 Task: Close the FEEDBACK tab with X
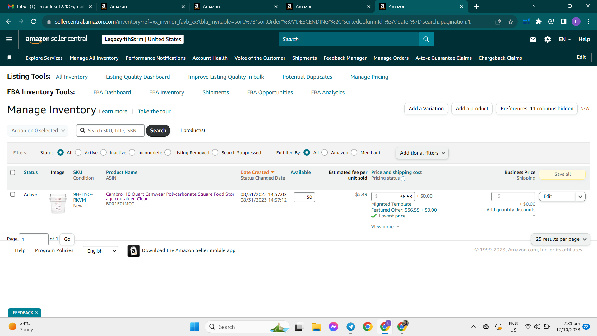[x=37, y=313]
